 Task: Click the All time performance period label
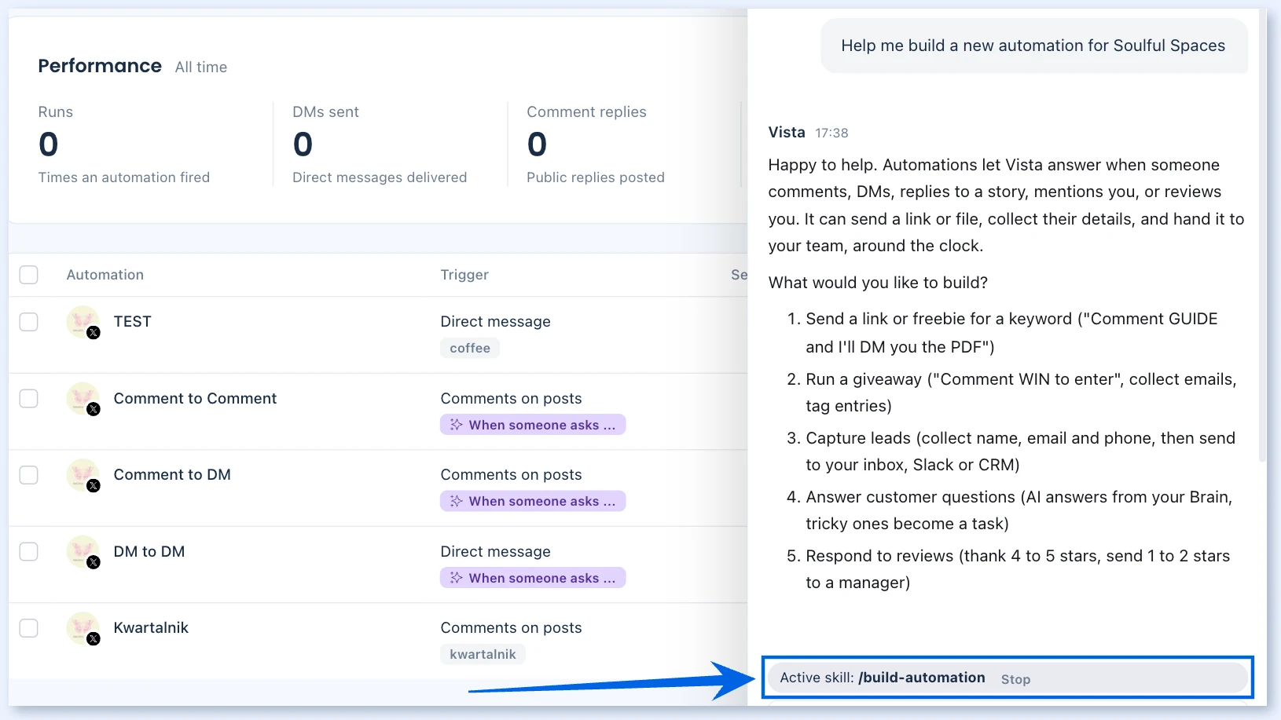click(x=201, y=68)
